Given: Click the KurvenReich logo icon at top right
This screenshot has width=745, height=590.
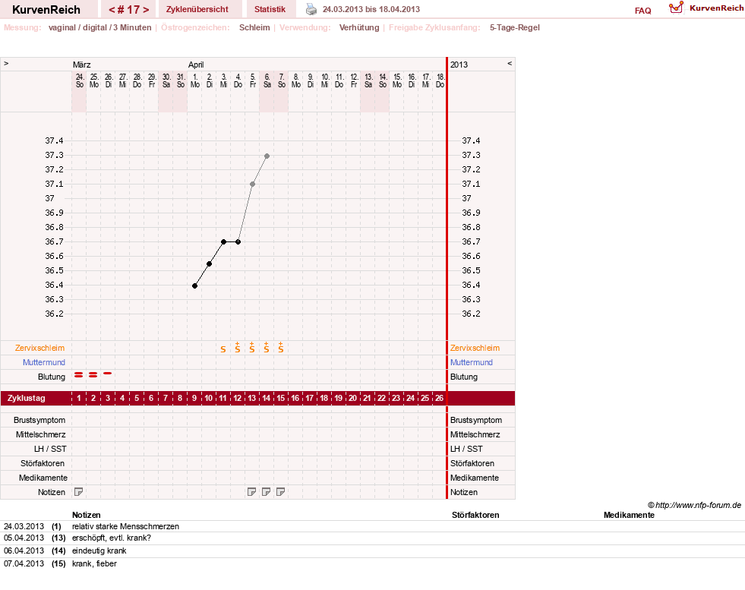Looking at the screenshot, I should (x=676, y=8).
